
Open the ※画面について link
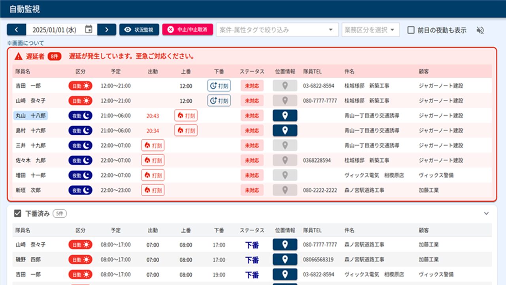tap(26, 43)
